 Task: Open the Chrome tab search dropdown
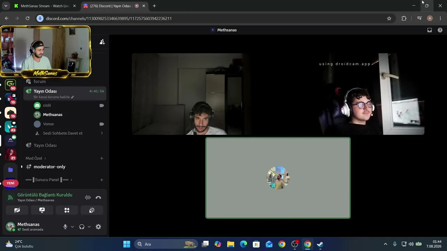(6, 6)
